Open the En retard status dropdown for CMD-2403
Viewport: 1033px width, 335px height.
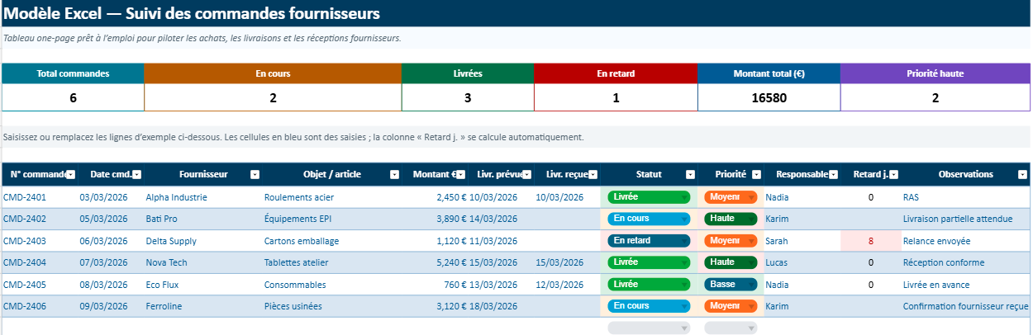682,241
